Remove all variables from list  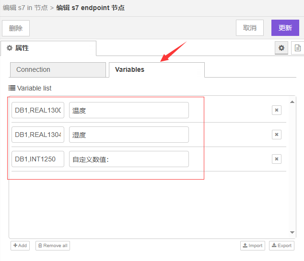[x=53, y=246]
